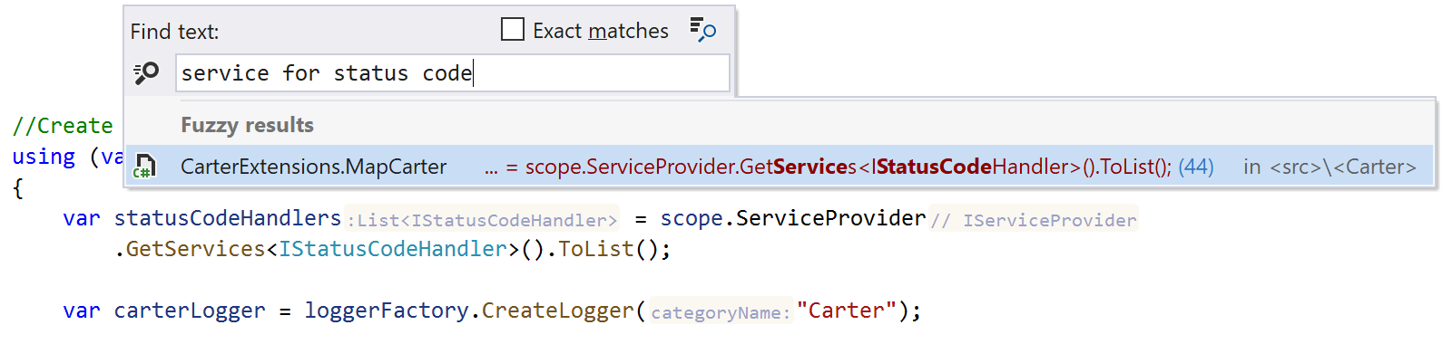Screen dimensions: 1452x344
Task: Click the categoryName: parameter hint
Action: [x=721, y=312]
